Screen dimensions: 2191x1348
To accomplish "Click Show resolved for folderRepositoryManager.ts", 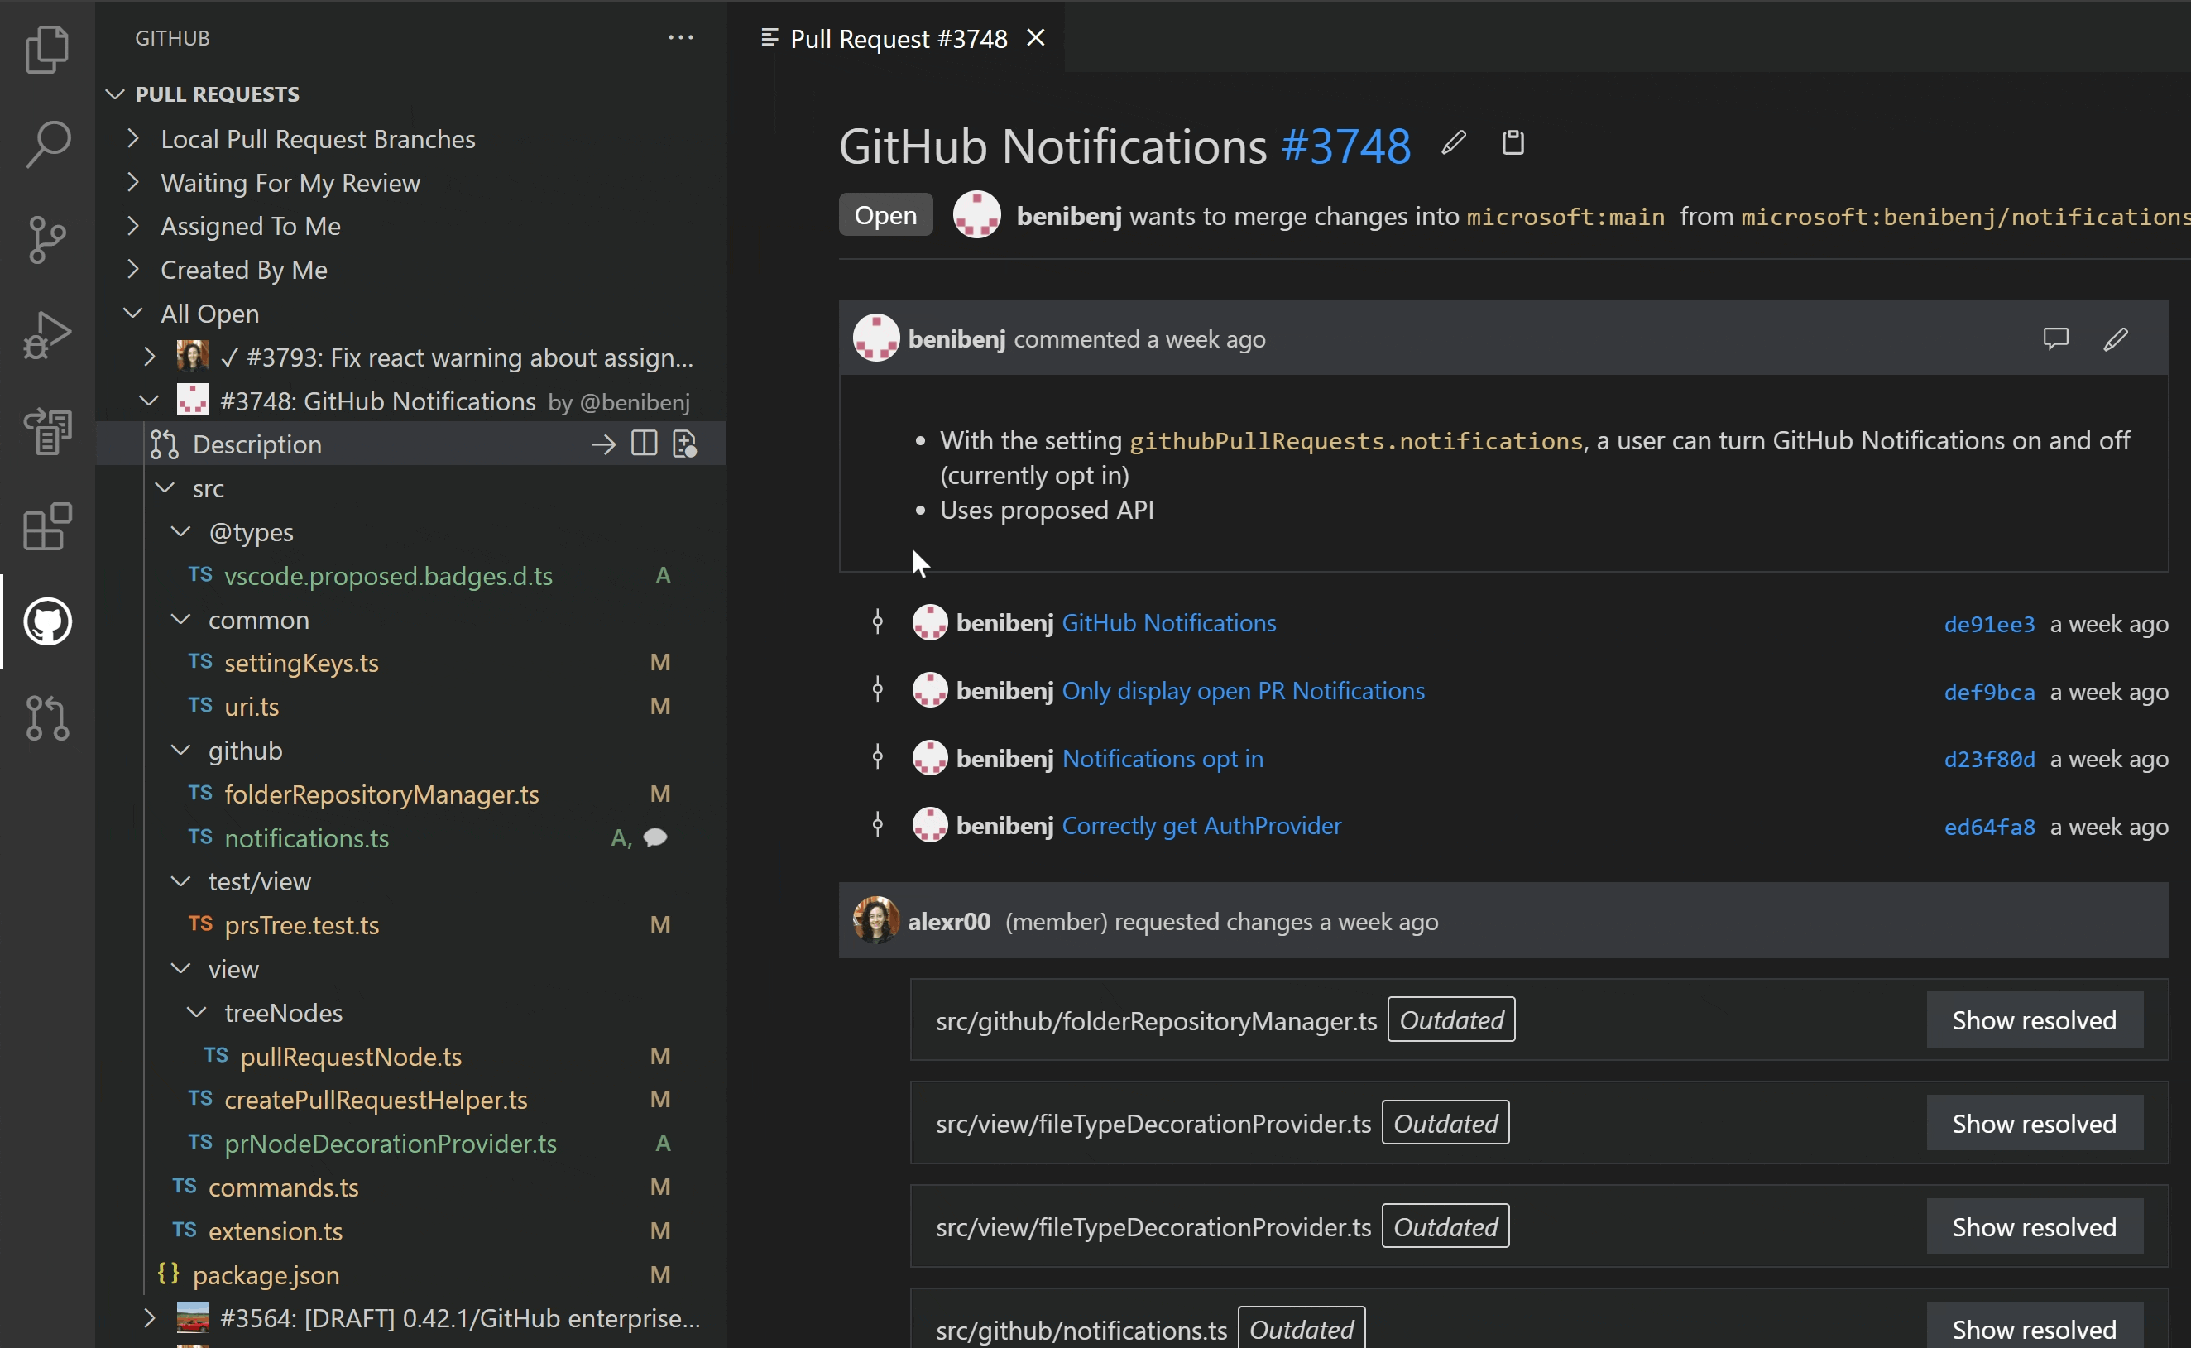I will click(2033, 1018).
